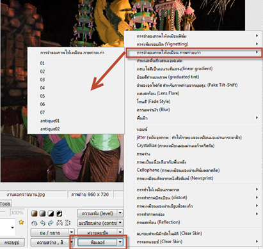The height and width of the screenshot is (249, 263).
Task: Select antique preset 04
Action: (x=42, y=88)
